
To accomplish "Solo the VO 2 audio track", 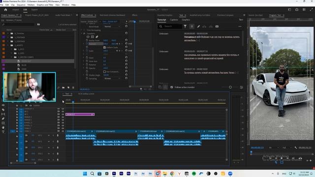I will [x=53, y=142].
